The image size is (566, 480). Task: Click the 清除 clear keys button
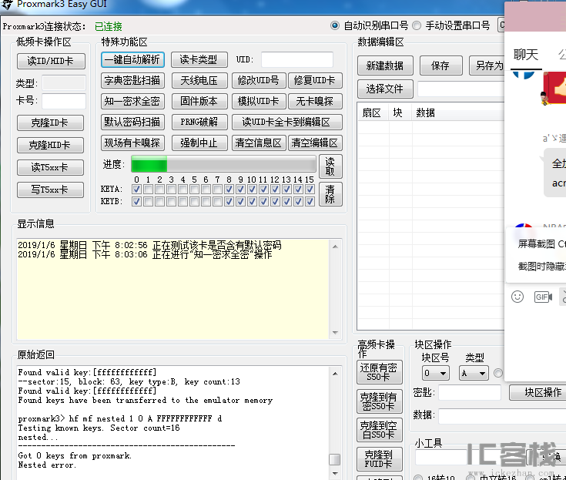[330, 194]
